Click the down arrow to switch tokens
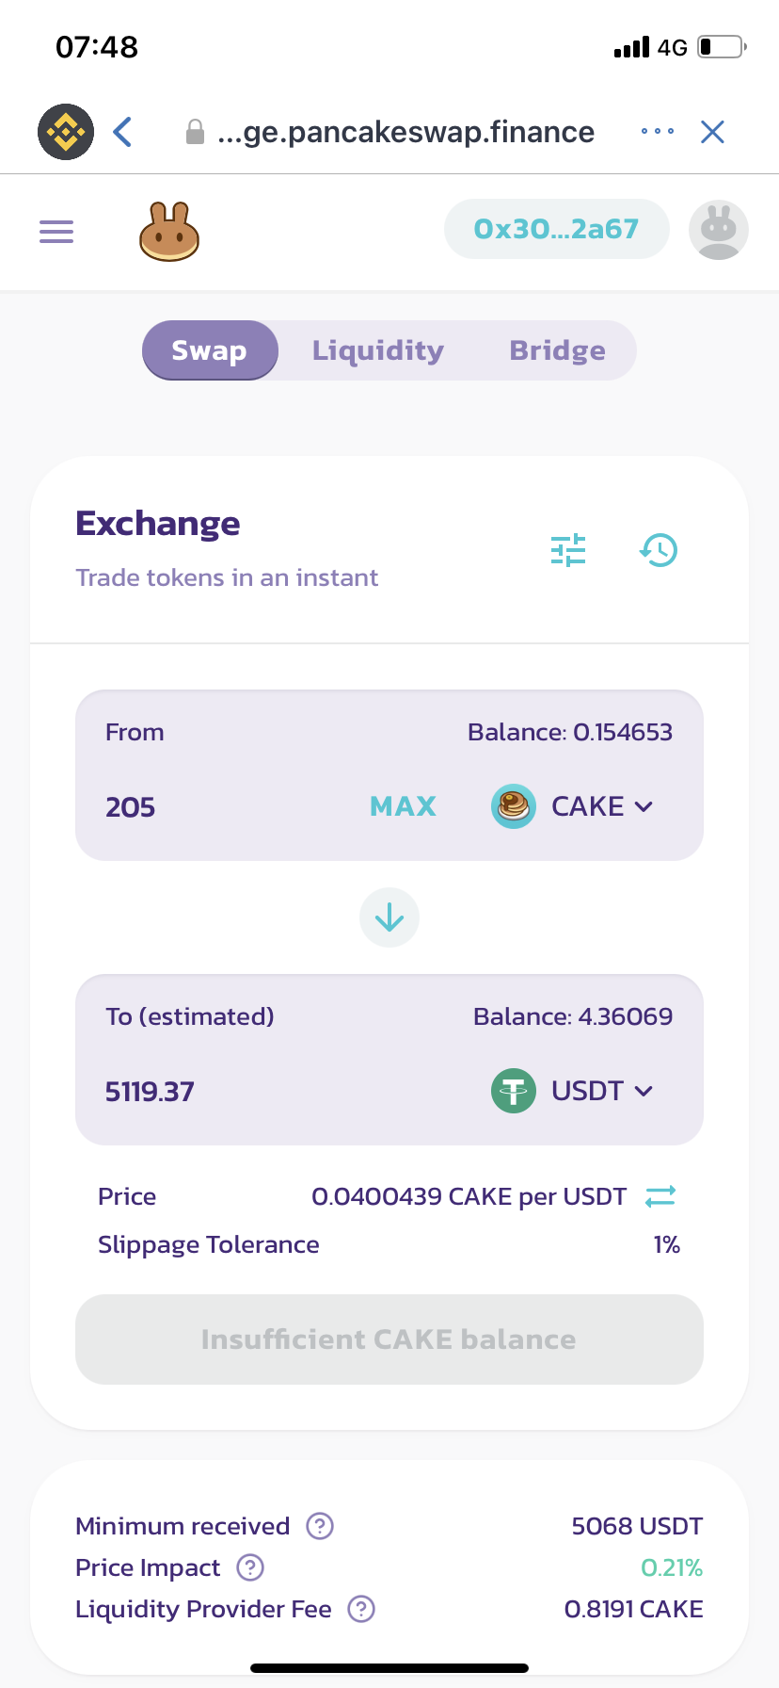This screenshot has height=1688, width=779. 389,917
